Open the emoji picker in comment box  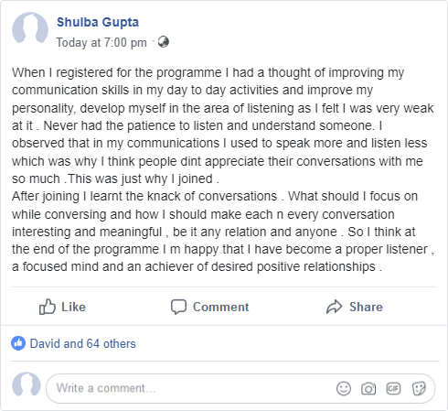point(344,388)
